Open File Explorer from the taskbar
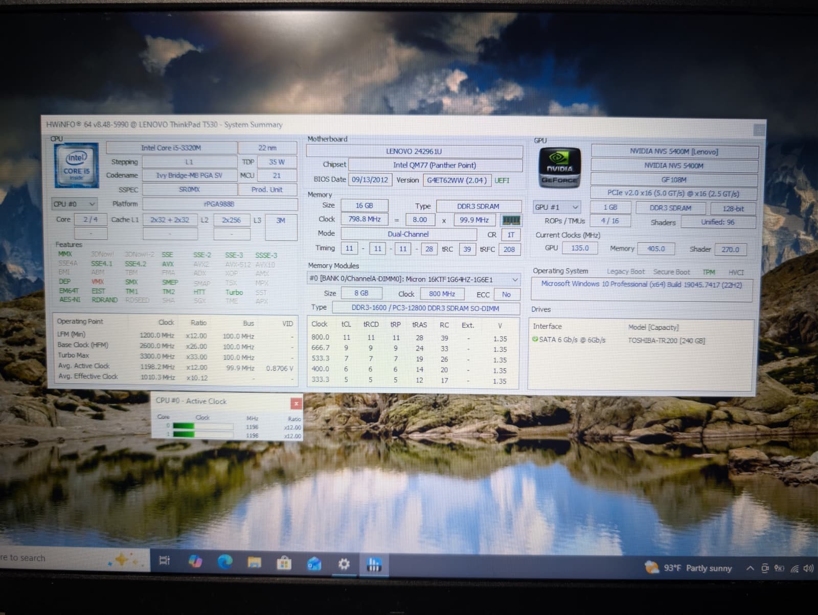The height and width of the screenshot is (615, 818). click(254, 563)
